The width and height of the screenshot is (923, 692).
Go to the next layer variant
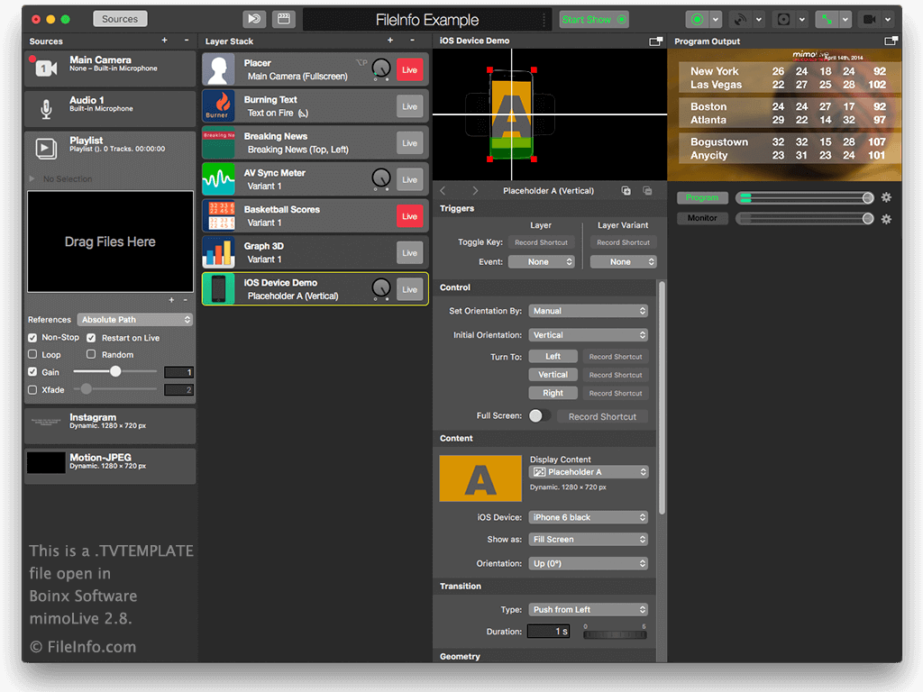(475, 191)
